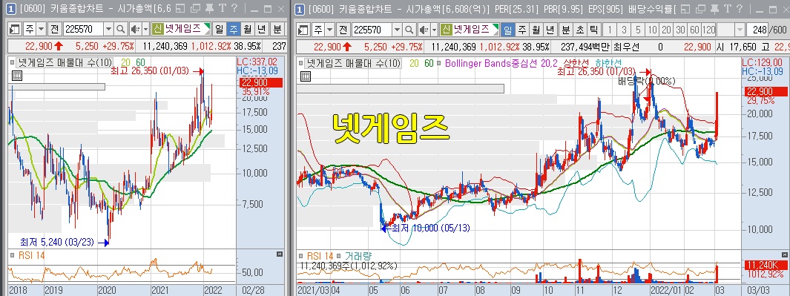
Task: Click 전 button in right window toolbar
Action: click(343, 29)
